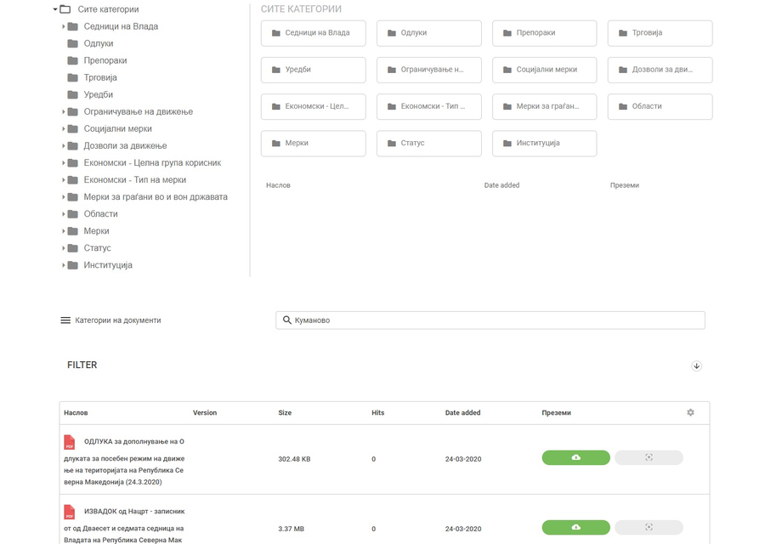This screenshot has height=544, width=765.
Task: Open Трговија category card
Action: (x=660, y=33)
